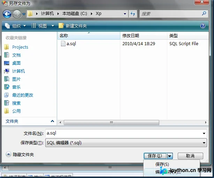
Task: Open the 保存类型 combo box
Action: click(126, 143)
